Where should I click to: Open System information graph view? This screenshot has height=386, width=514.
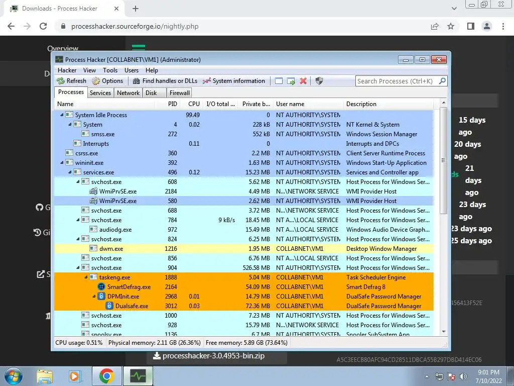(x=234, y=81)
